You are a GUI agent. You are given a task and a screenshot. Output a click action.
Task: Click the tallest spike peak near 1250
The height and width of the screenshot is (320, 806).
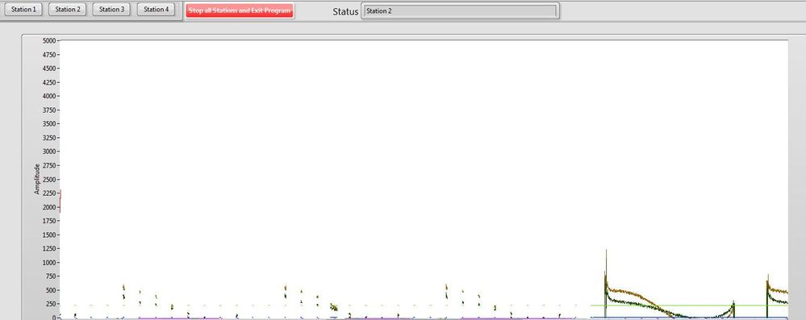pos(606,251)
